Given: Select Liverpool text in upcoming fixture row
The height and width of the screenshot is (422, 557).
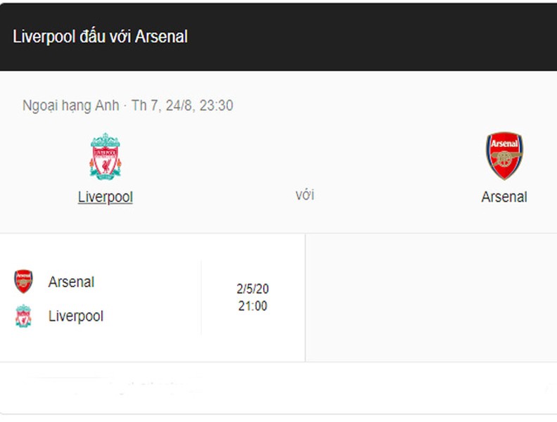Looking at the screenshot, I should tap(76, 316).
